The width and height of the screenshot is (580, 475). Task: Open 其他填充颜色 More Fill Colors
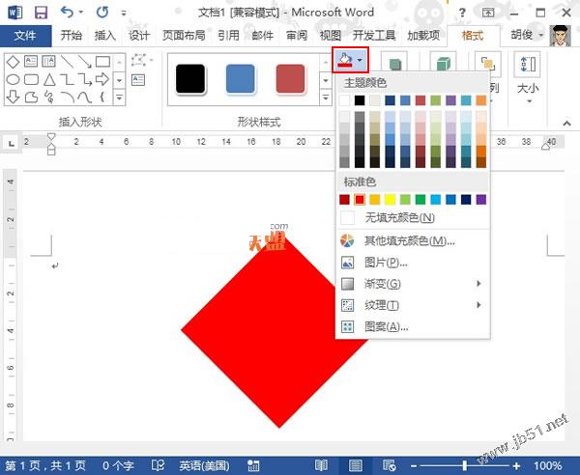pyautogui.click(x=413, y=240)
